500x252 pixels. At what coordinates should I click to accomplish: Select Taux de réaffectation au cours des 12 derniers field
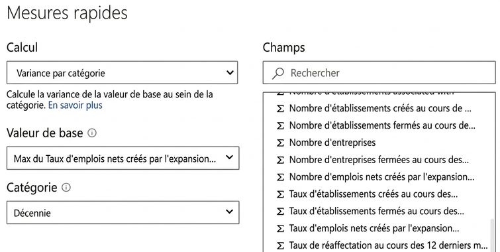[388, 245]
